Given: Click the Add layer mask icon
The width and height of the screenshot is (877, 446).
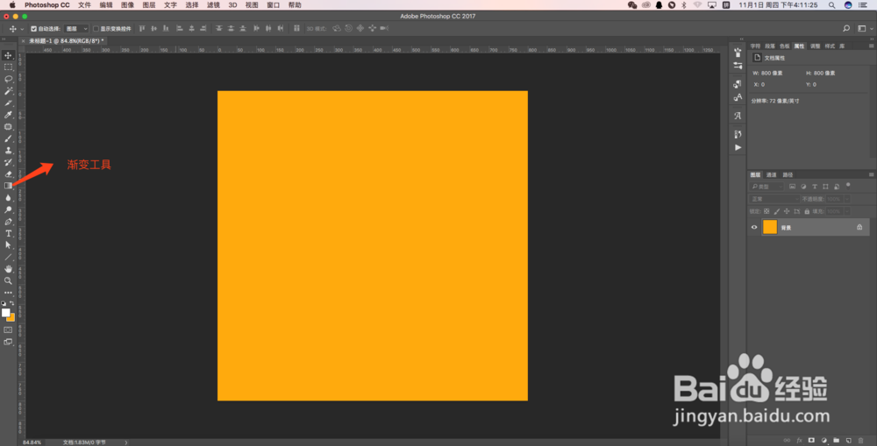Looking at the screenshot, I should tap(811, 441).
